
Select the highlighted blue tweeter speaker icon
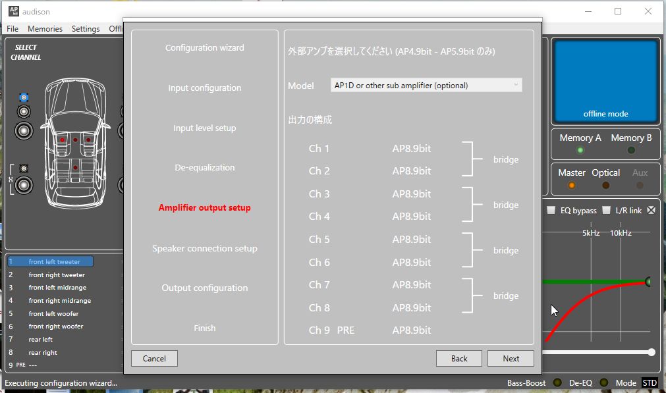tap(24, 97)
